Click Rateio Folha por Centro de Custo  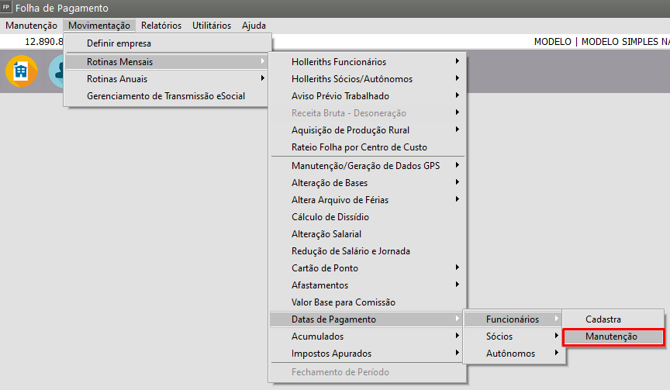click(x=359, y=147)
